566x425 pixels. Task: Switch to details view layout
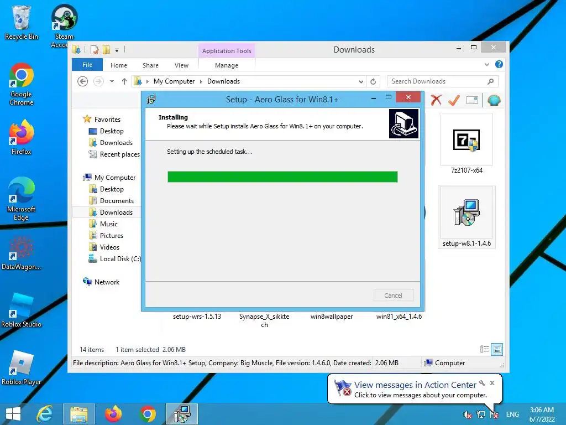pos(484,349)
